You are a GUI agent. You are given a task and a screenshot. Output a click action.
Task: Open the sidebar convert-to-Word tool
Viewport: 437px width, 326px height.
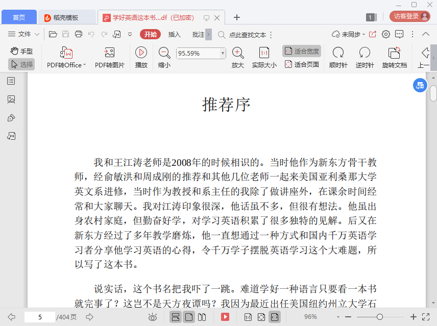tap(11, 136)
